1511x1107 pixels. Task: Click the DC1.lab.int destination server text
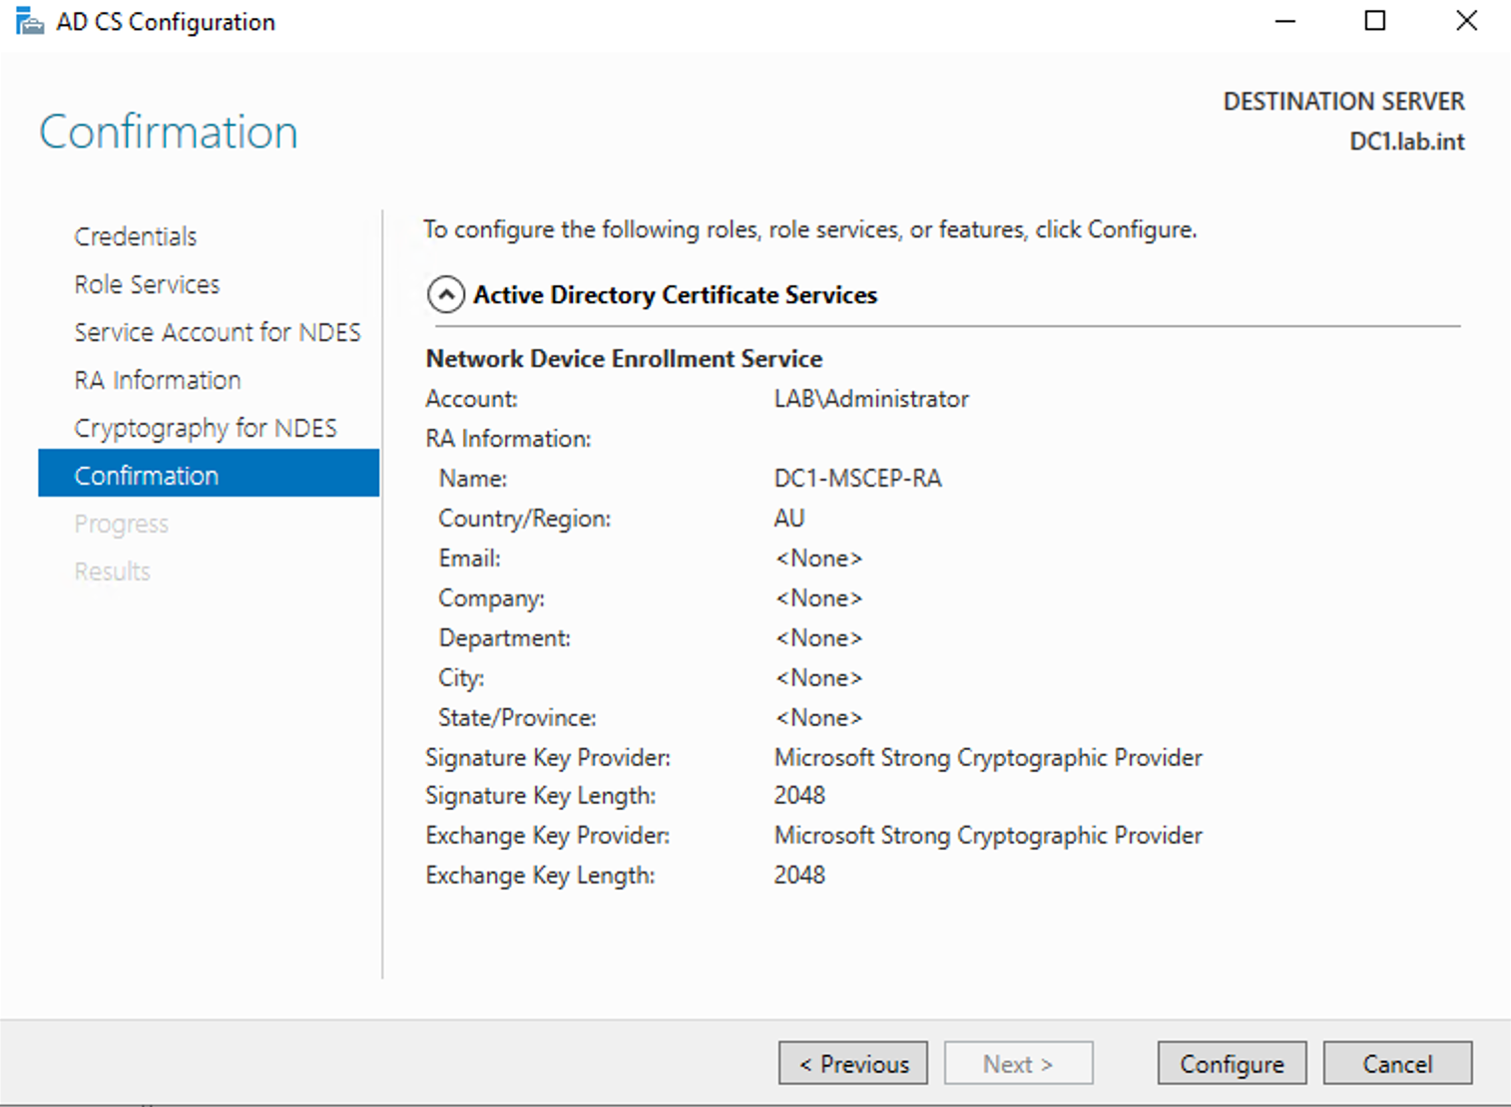point(1406,142)
